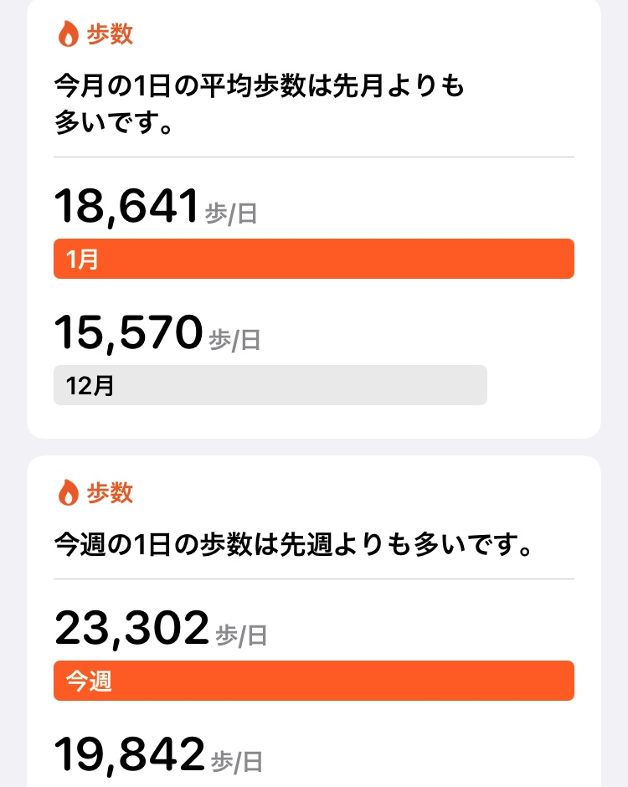Open the 歩数 heading in weekly card

tap(110, 492)
